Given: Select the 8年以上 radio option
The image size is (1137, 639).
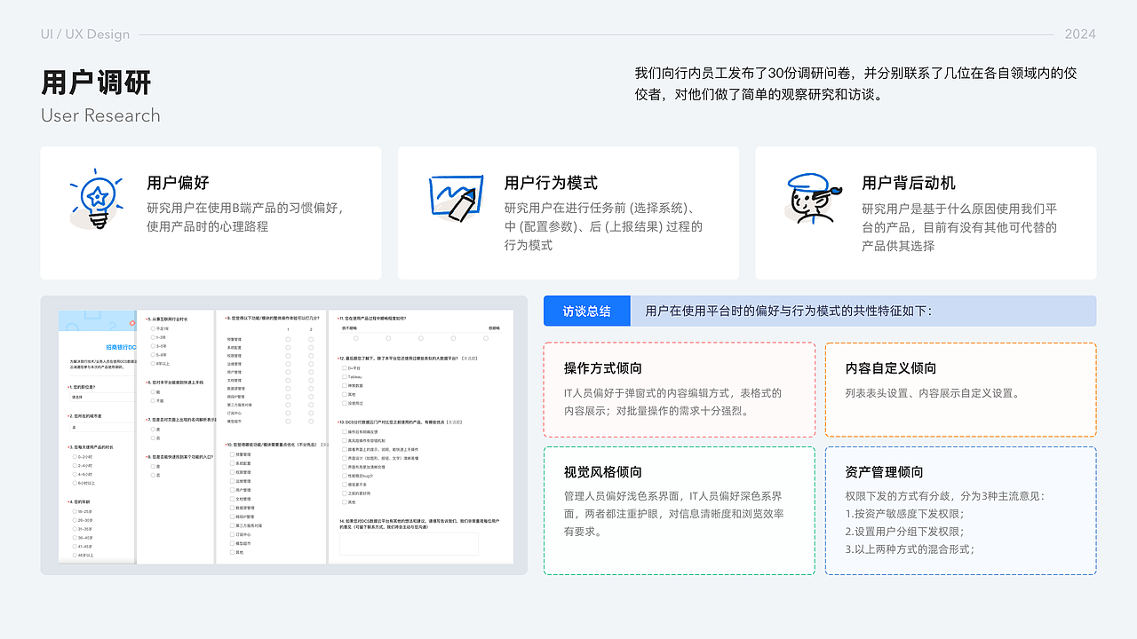Looking at the screenshot, I should tap(153, 364).
